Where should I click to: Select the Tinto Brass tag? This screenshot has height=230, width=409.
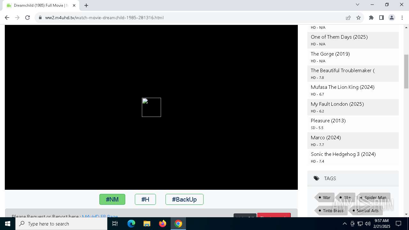pos(331,211)
